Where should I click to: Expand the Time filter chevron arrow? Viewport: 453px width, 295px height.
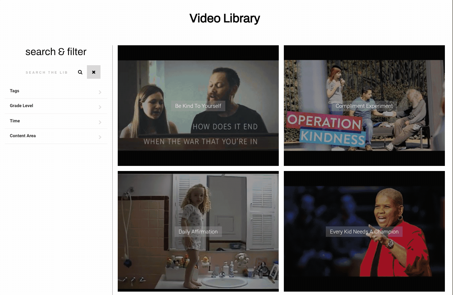pos(100,122)
